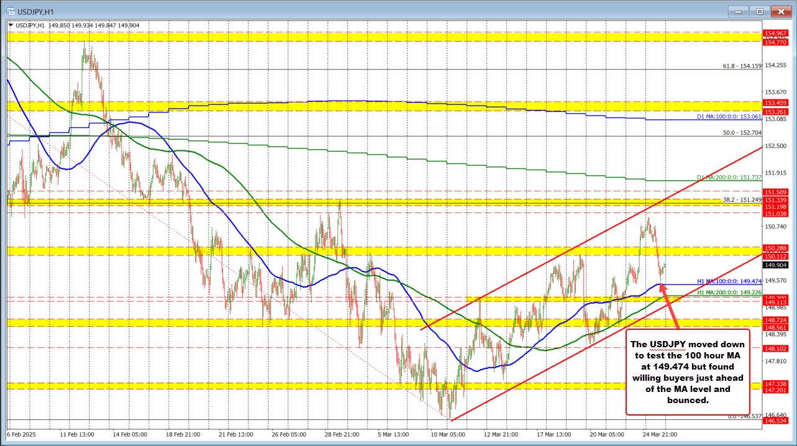Click the current price label 149.904

click(776, 265)
